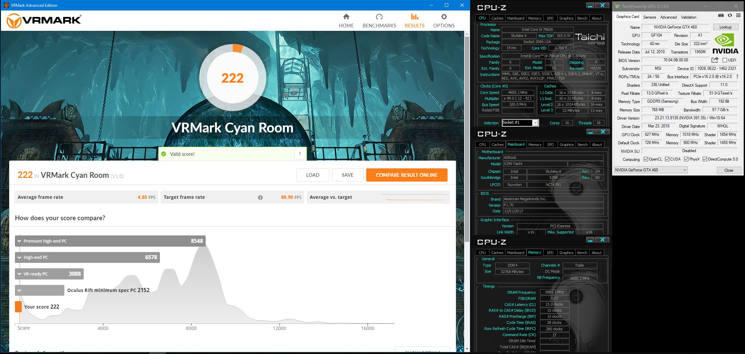Click the BIOS export arrow icon in GPU-Z
Image resolution: width=745 pixels, height=354 pixels.
click(x=715, y=60)
